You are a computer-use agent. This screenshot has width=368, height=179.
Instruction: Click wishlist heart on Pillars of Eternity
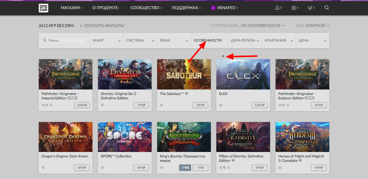233,161
